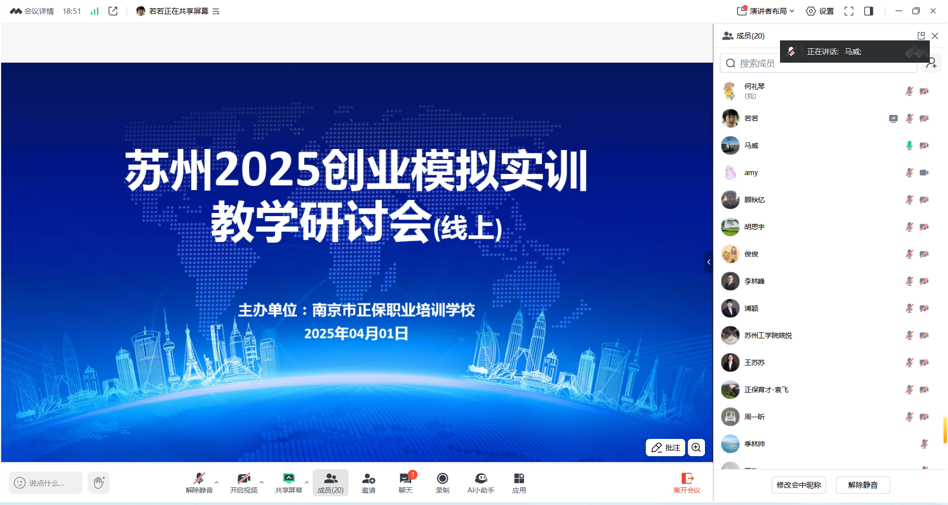This screenshot has height=505, width=948.
Task: Click the 搜索成员 search field
Action: click(820, 63)
